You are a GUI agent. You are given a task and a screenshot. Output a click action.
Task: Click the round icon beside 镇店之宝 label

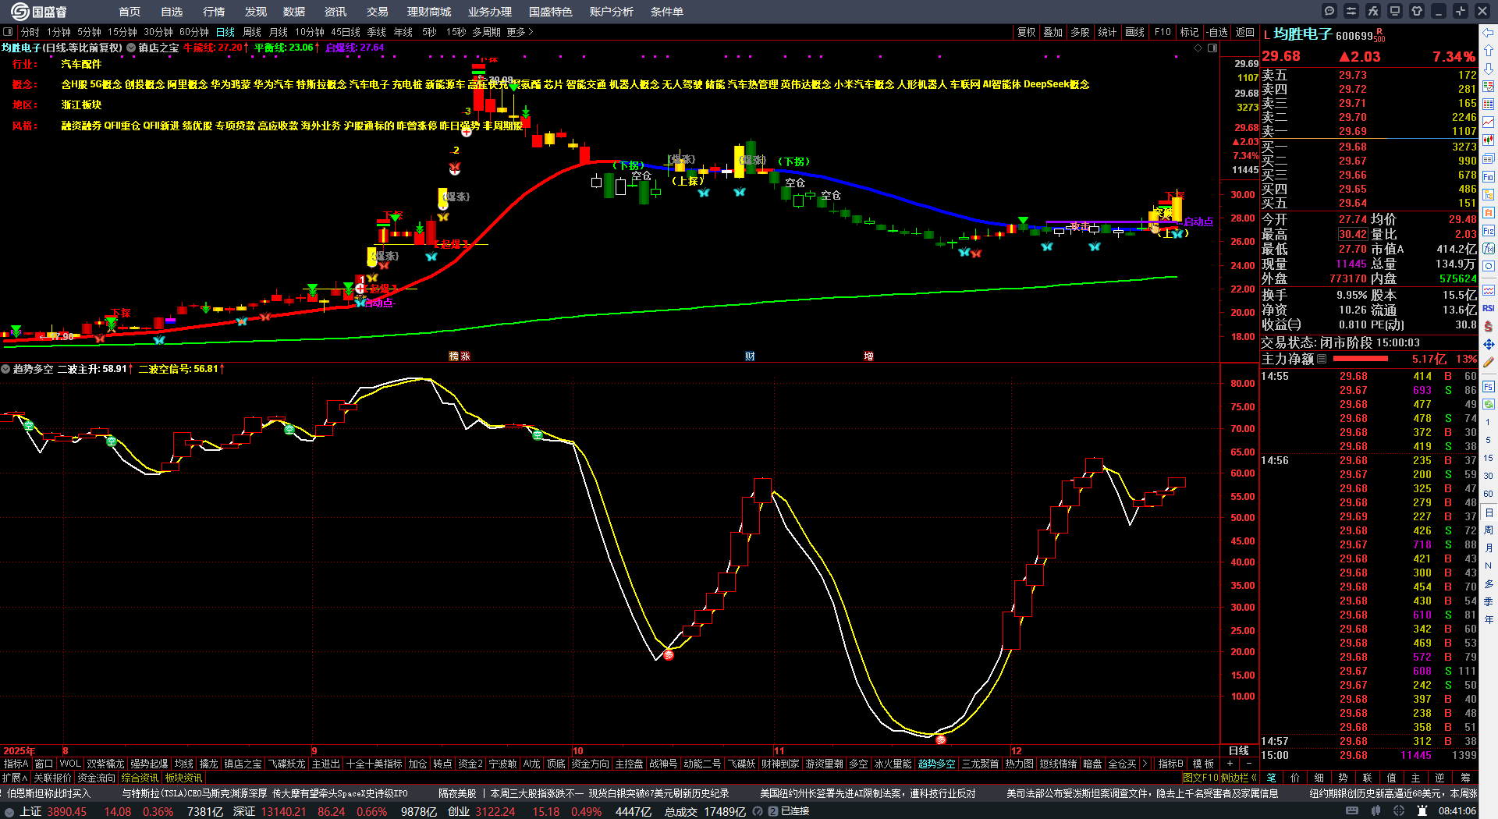[131, 48]
